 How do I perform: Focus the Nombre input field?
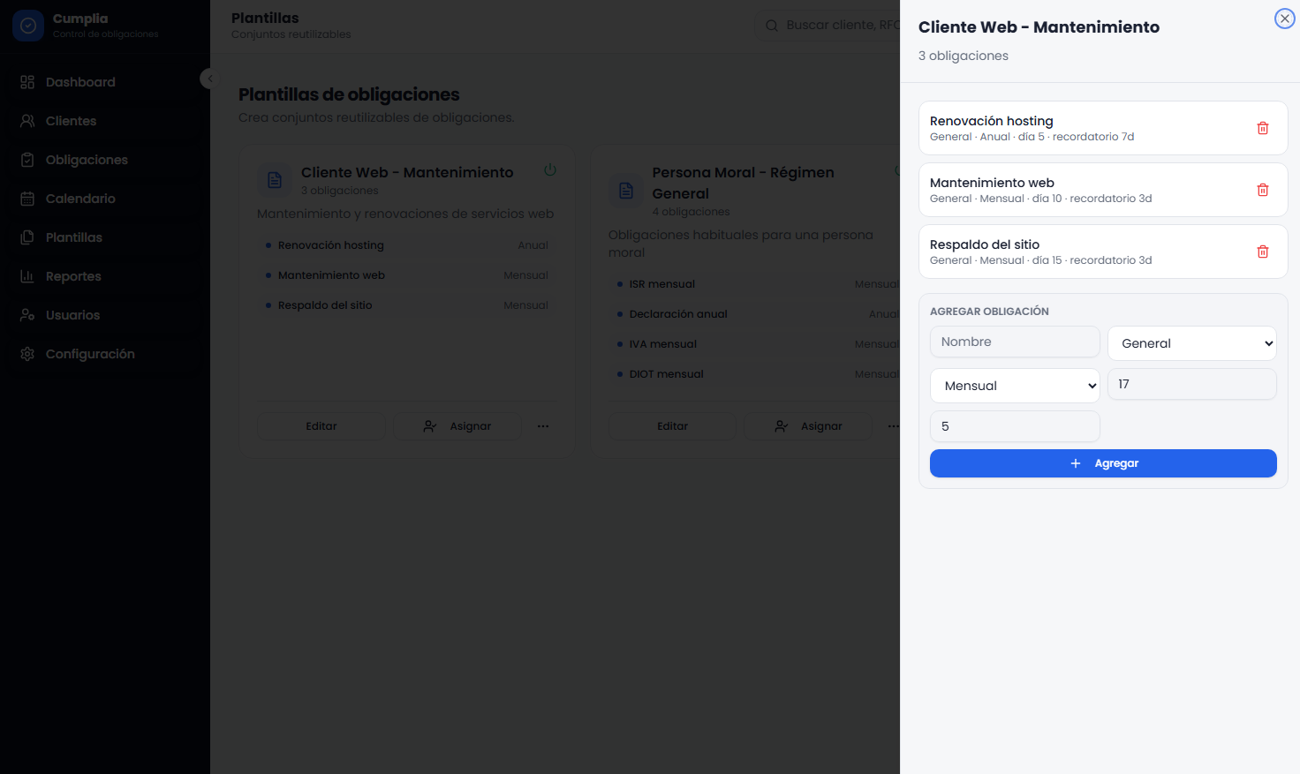point(1015,342)
